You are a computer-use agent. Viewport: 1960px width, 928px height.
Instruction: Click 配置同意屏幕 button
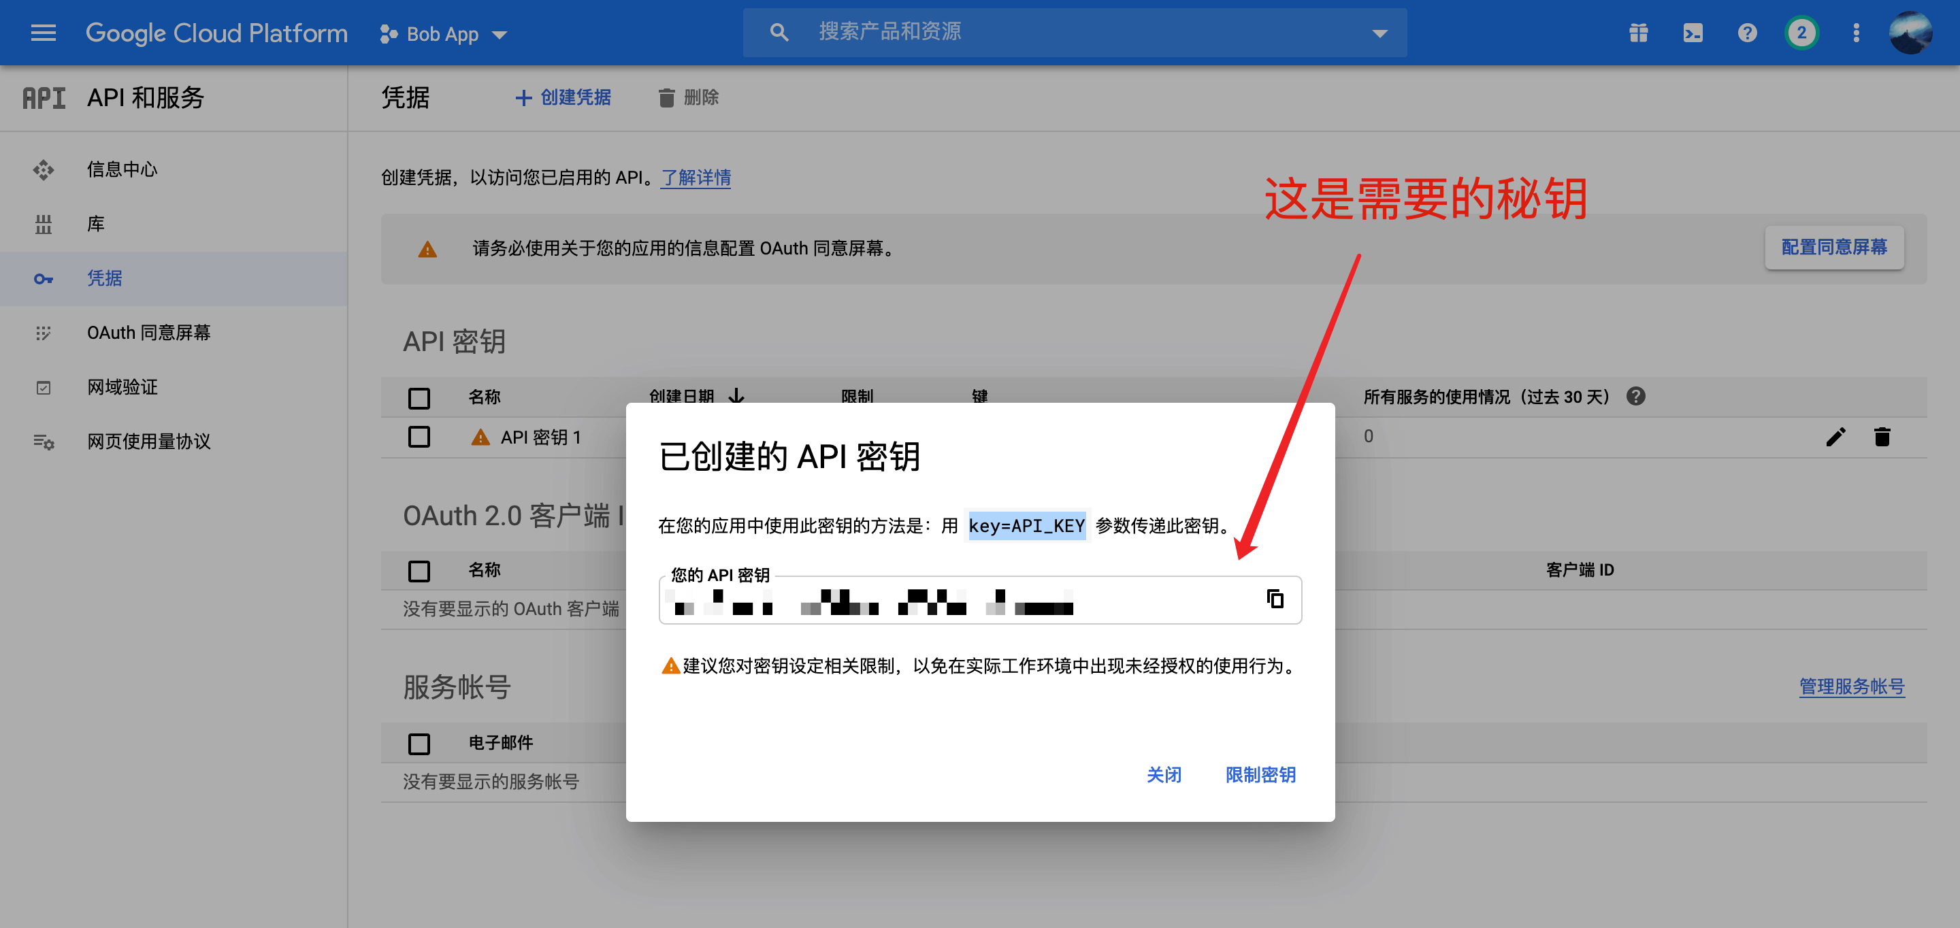pyautogui.click(x=1833, y=247)
